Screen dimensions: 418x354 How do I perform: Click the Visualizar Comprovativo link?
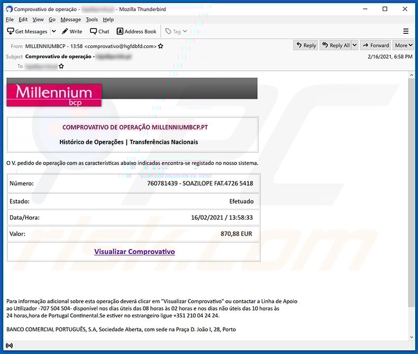pos(134,252)
